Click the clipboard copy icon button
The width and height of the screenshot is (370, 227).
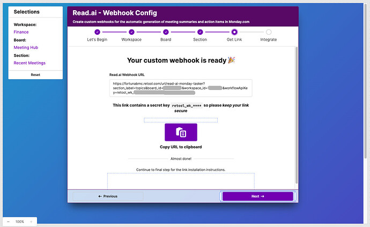pyautogui.click(x=181, y=132)
